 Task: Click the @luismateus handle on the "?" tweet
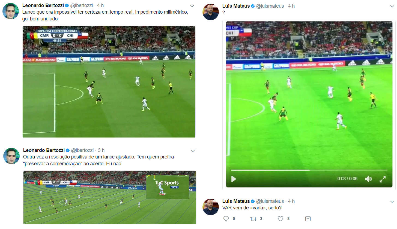coord(270,6)
